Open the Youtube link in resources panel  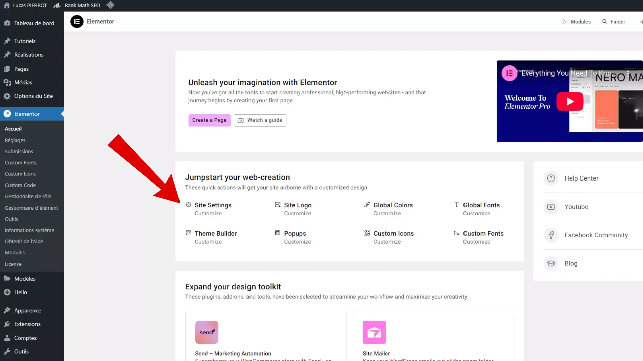576,207
